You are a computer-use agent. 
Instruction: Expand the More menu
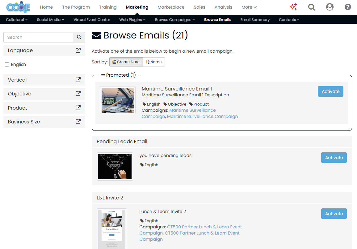coord(249,7)
